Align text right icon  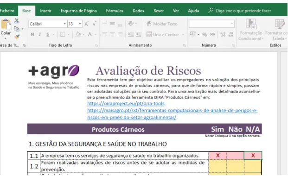click(120, 34)
